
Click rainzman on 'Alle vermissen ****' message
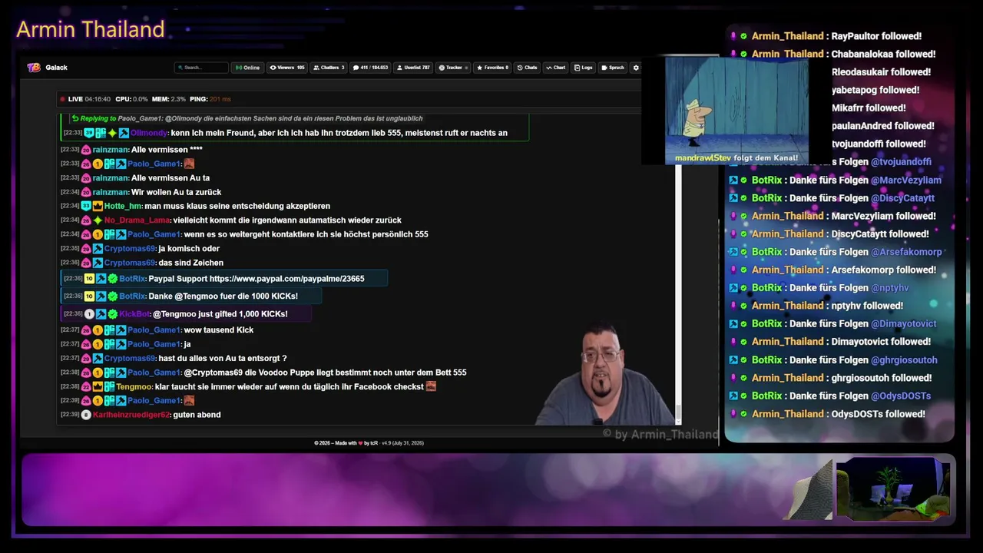pos(111,150)
